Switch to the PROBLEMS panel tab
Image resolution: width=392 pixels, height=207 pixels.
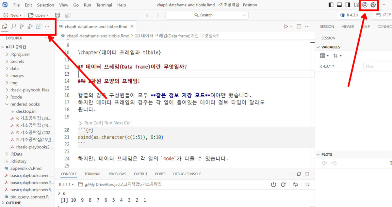[x=117, y=174]
